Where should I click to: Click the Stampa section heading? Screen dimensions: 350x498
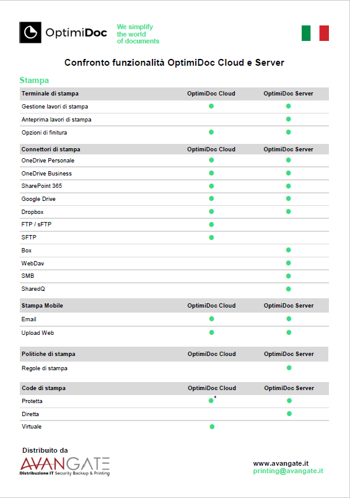pos(34,80)
